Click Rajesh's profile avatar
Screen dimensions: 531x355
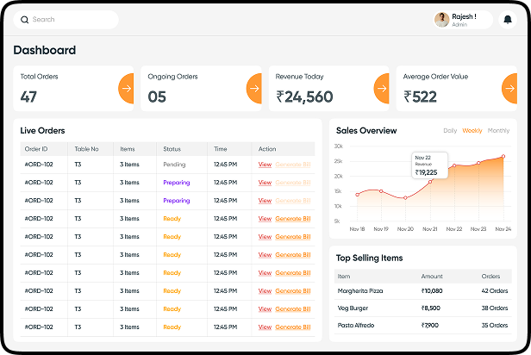coord(441,20)
